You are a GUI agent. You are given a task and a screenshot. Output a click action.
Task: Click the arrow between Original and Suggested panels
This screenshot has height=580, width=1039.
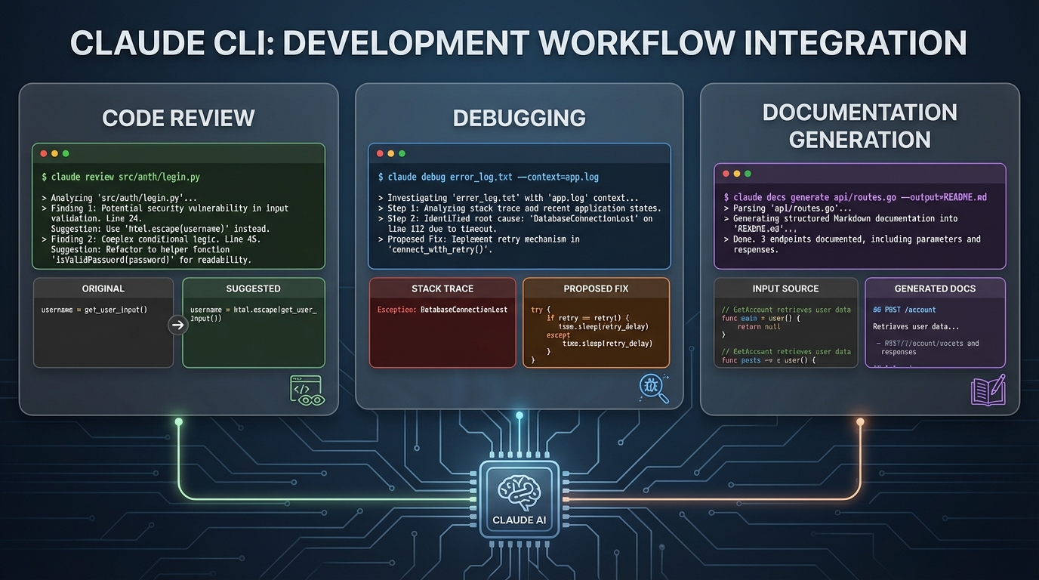177,325
